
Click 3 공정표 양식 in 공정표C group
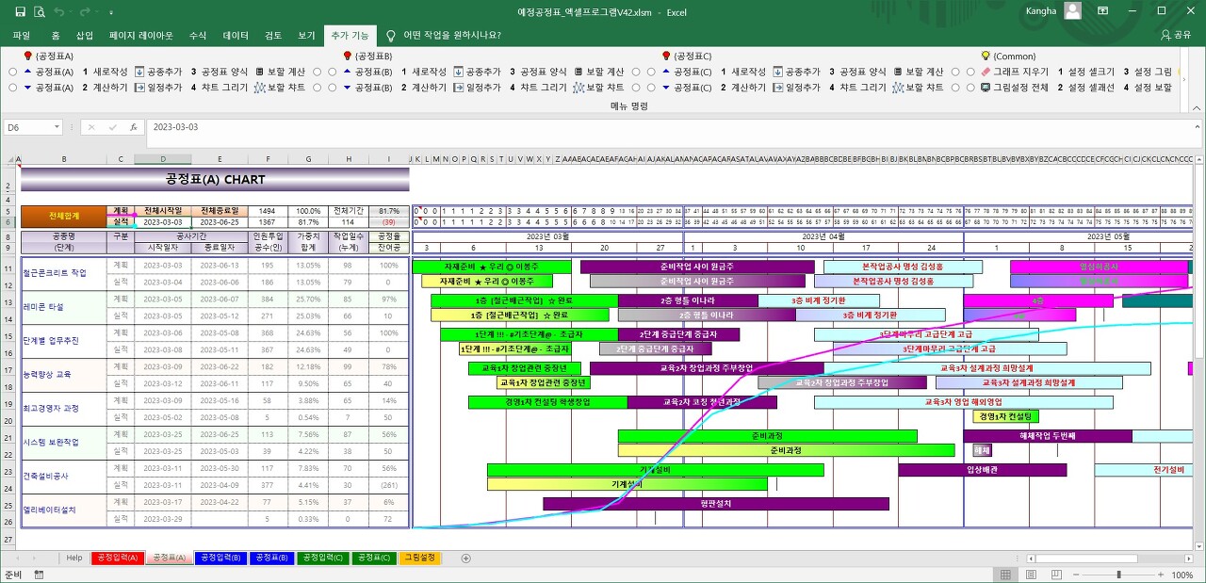point(857,72)
